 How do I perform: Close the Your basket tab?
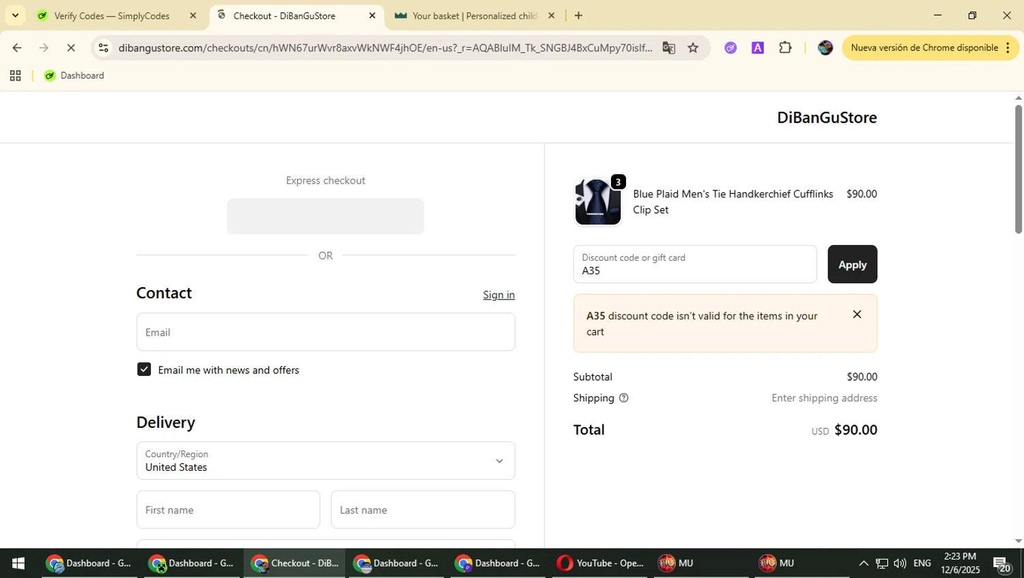coord(552,16)
